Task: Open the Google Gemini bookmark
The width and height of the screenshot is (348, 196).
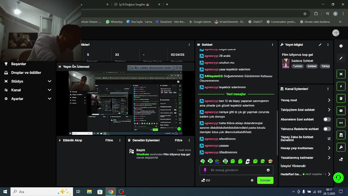Action: [200, 22]
